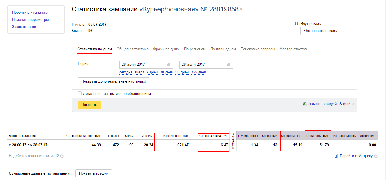The height and width of the screenshot is (180, 386).
Task: Open the Общая статистика tab
Action: coord(133,49)
